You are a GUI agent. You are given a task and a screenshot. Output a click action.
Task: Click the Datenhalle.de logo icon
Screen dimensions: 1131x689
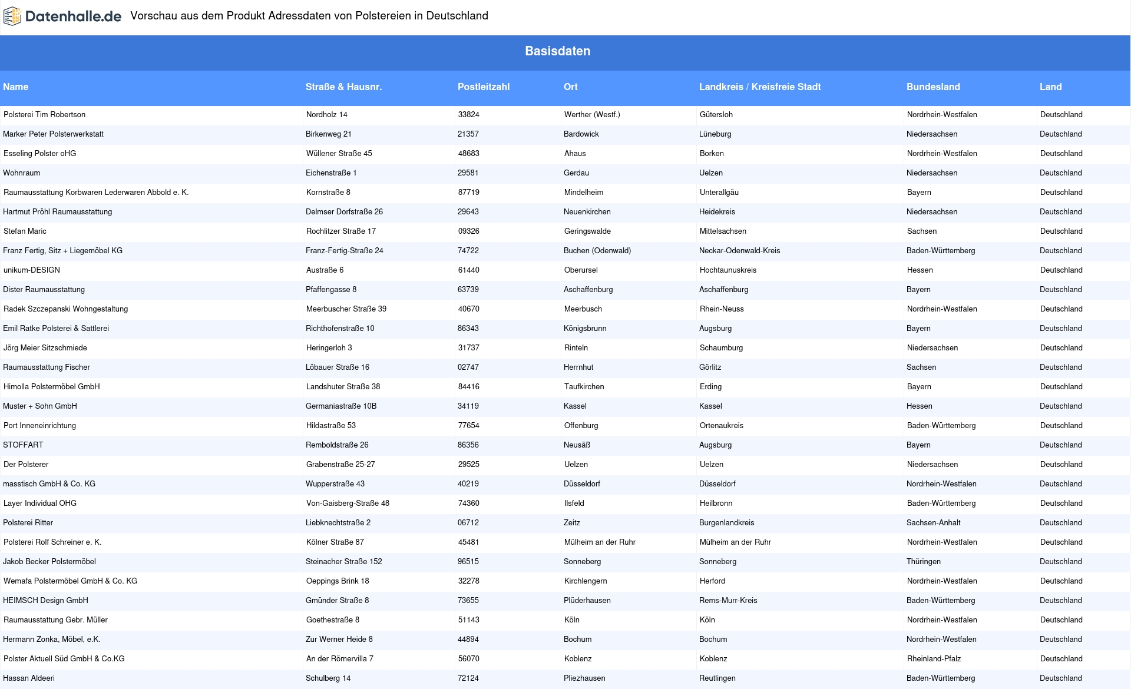click(x=12, y=16)
